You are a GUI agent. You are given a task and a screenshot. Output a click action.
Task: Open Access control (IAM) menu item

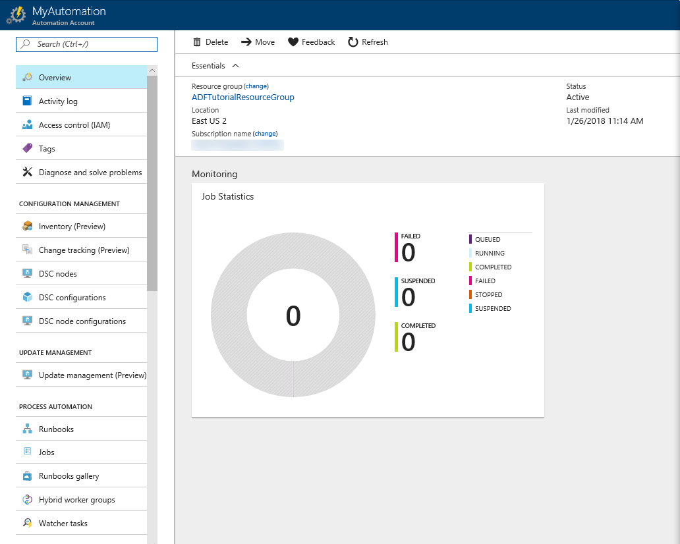point(74,125)
